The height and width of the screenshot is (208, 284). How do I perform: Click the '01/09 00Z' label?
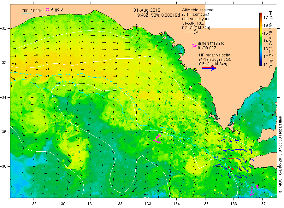(x=207, y=48)
